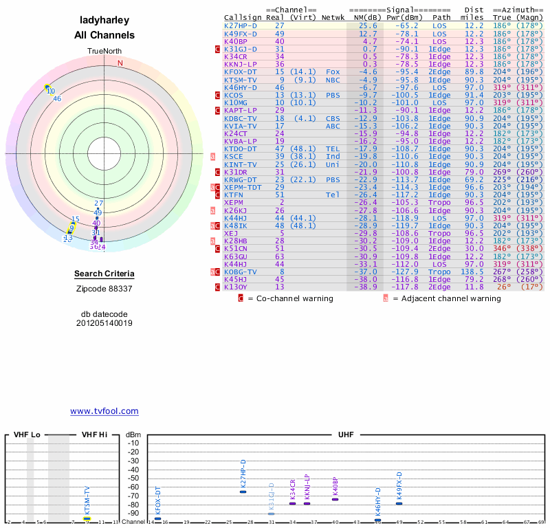The image size is (550, 528).
Task: Click the red N north indicator on radar
Action: (x=120, y=63)
